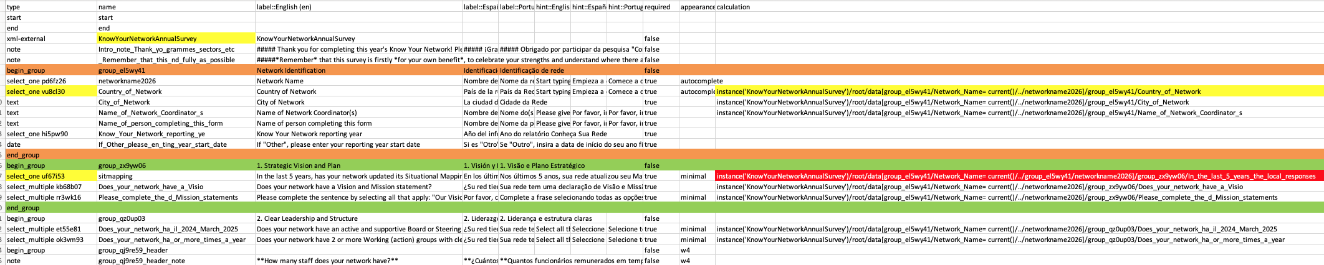Select the 'autocomplete' cell in networkname2026 row
The height and width of the screenshot is (265, 1324).
[x=697, y=81]
